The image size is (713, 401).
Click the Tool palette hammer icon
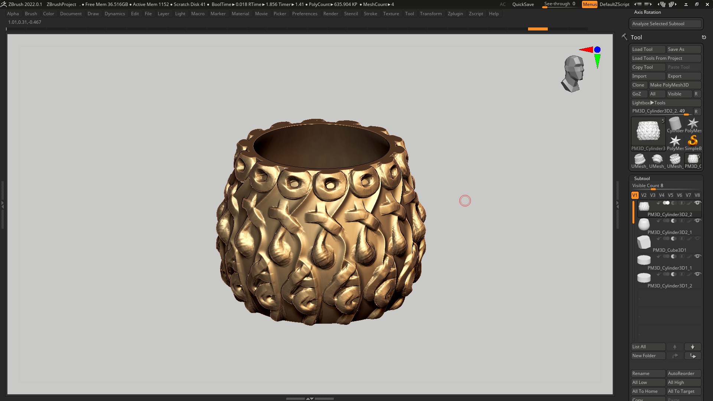coord(625,37)
